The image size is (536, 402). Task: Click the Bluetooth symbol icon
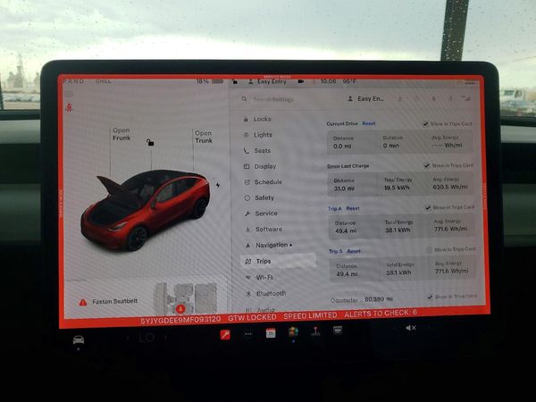pos(248,294)
